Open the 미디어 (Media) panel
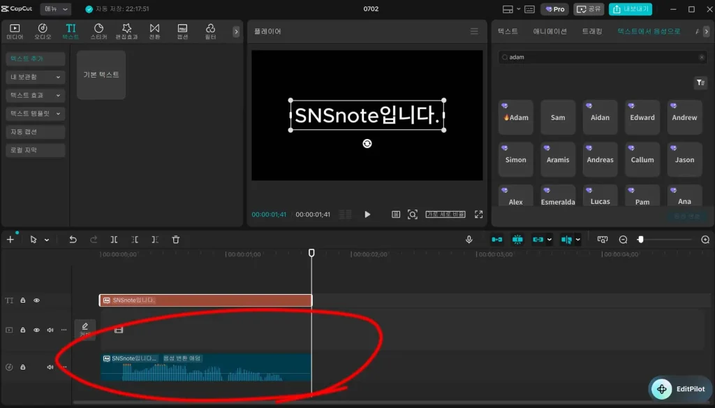Screen dimensions: 715x408 [x=15, y=31]
